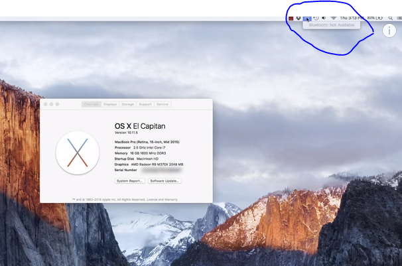The width and height of the screenshot is (402, 266).
Task: Click the System Report... button
Action: tap(129, 181)
